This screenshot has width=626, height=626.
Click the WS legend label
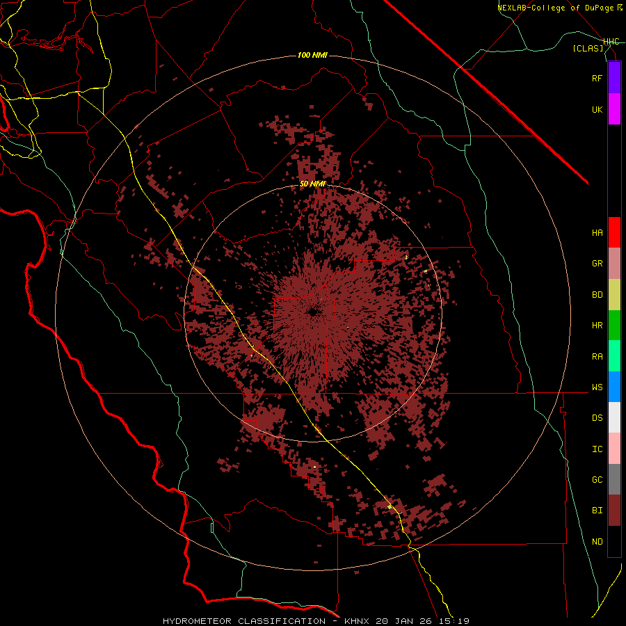click(597, 387)
